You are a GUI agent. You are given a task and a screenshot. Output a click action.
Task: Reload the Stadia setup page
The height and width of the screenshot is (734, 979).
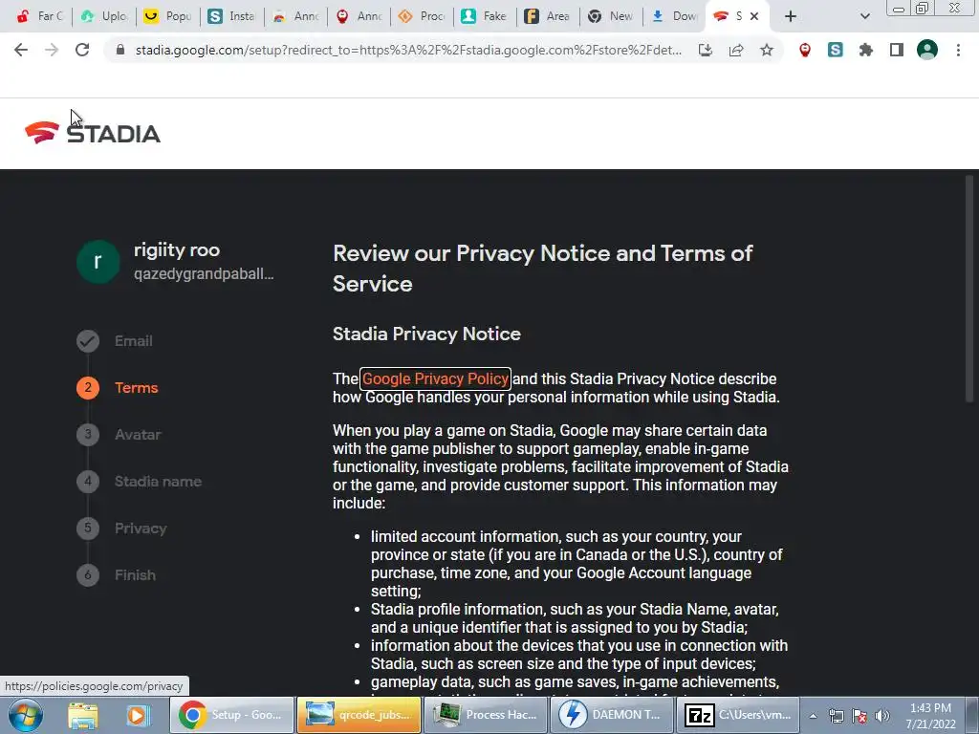[82, 50]
